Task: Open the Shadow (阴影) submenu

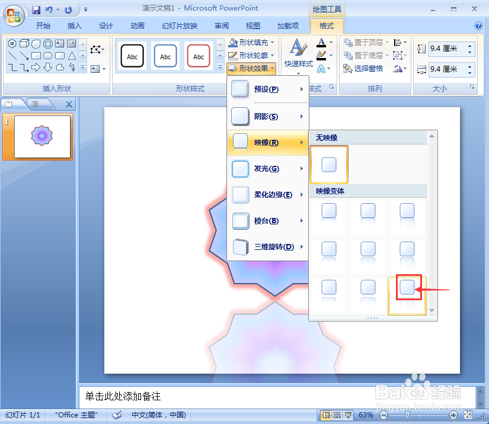Action: [268, 117]
